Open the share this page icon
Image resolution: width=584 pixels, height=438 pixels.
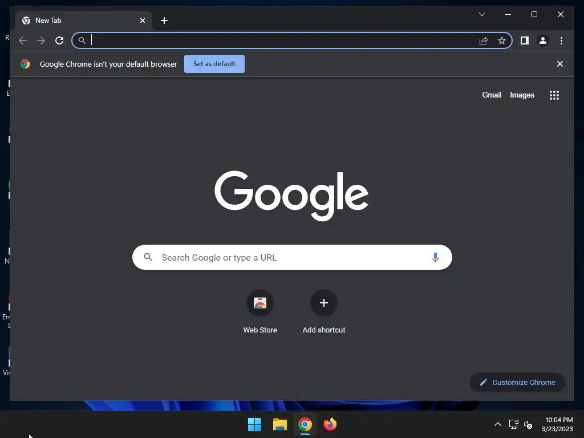pyautogui.click(x=484, y=40)
